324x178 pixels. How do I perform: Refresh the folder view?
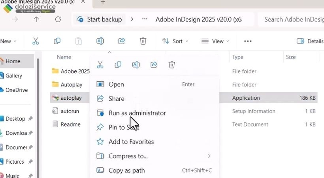coord(58,19)
